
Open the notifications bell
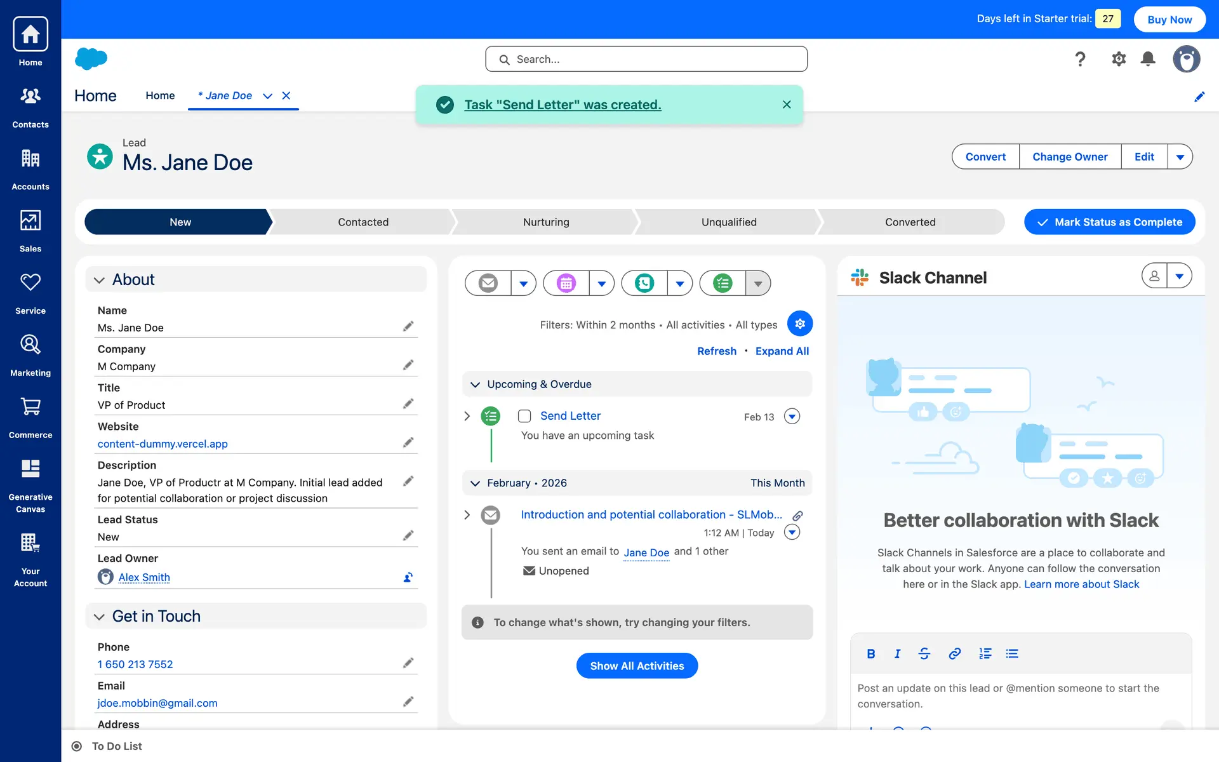point(1148,59)
